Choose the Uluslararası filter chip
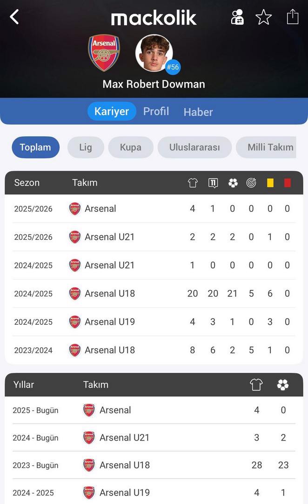 pyautogui.click(x=194, y=147)
